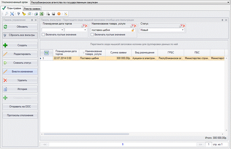Click the broom clear toolbar icon
Viewport: 231px width, 149px height.
[x=24, y=14]
